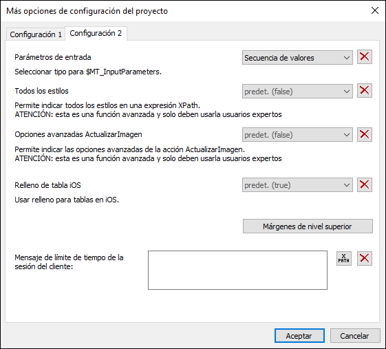
Task: Click the Mensaje de límite de tiempo label
Action: point(69,262)
